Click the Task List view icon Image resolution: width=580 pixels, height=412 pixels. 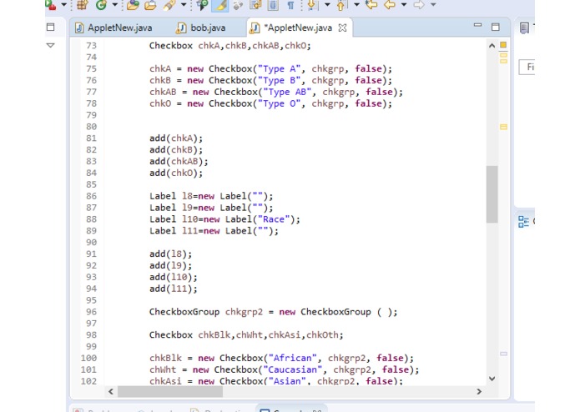(x=524, y=28)
